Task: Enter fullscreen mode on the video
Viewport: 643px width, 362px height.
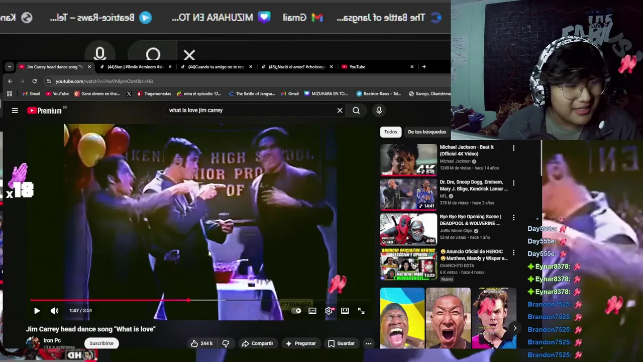Action: pyautogui.click(x=361, y=311)
